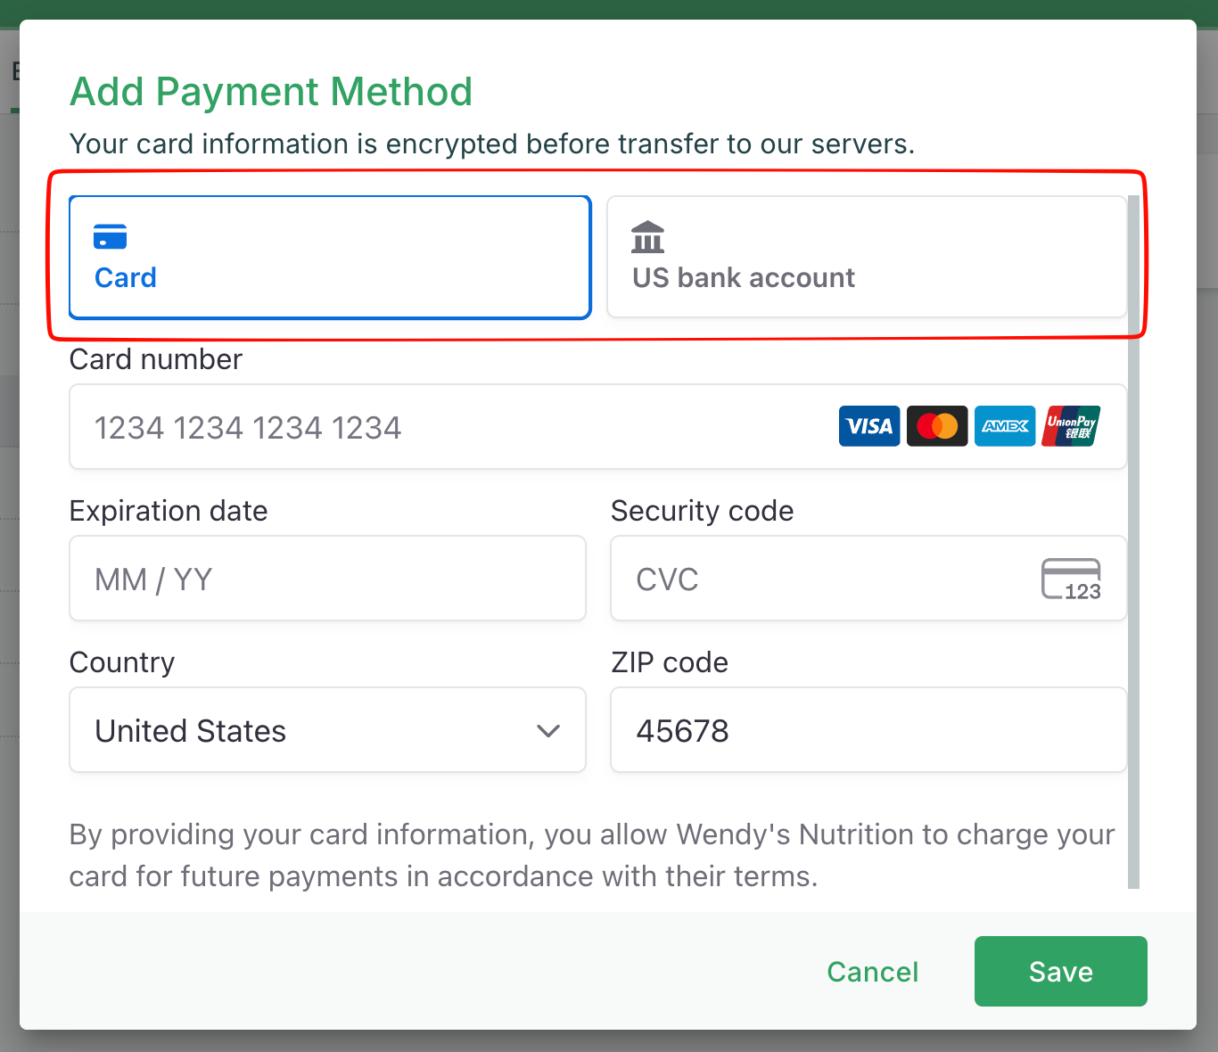The image size is (1218, 1052).
Task: Click the Country dropdown chevron arrow
Action: point(548,731)
